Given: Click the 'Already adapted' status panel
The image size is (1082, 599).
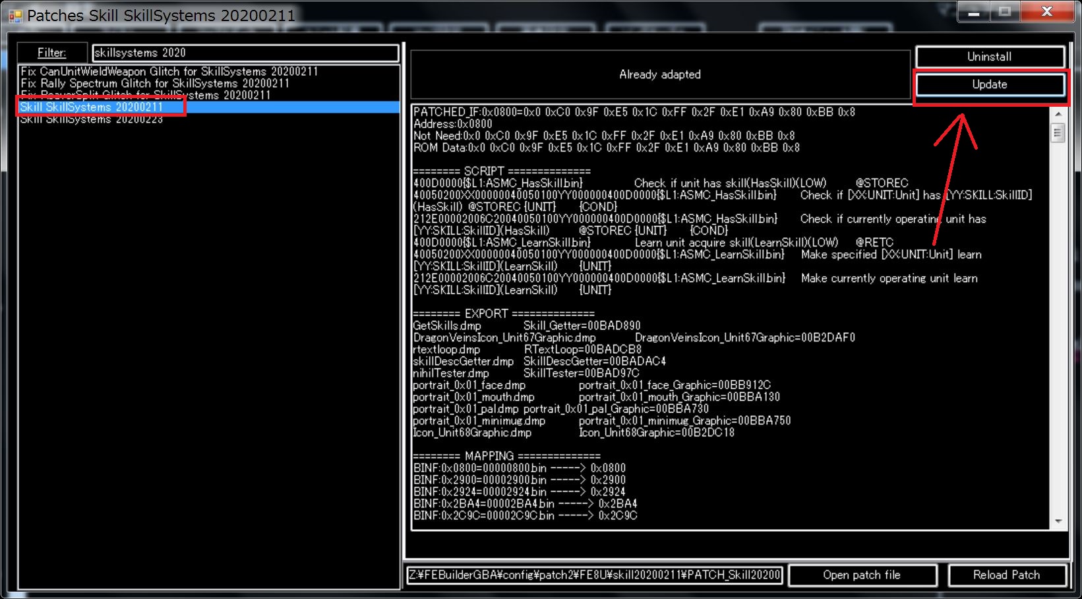Looking at the screenshot, I should [x=659, y=74].
